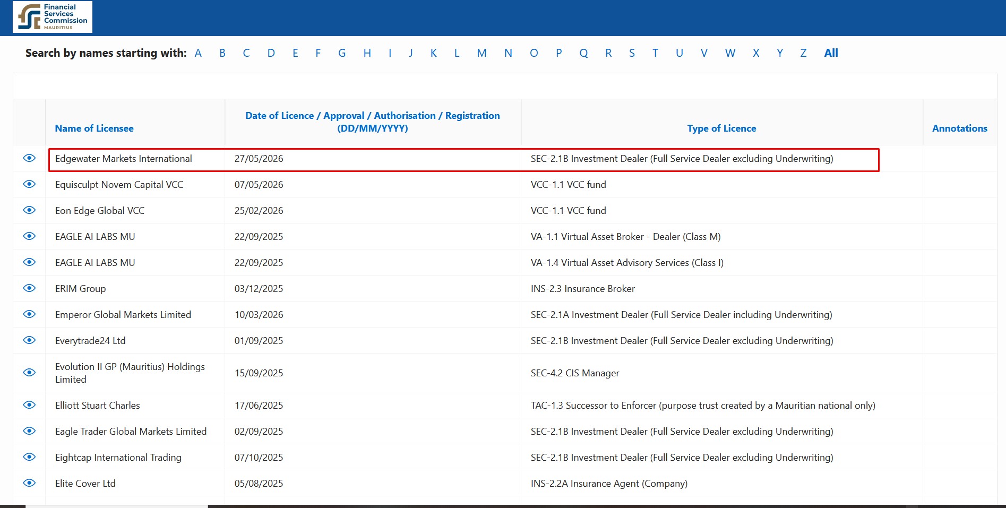Open the Financial Services Commission logo
1006x508 pixels.
point(53,17)
